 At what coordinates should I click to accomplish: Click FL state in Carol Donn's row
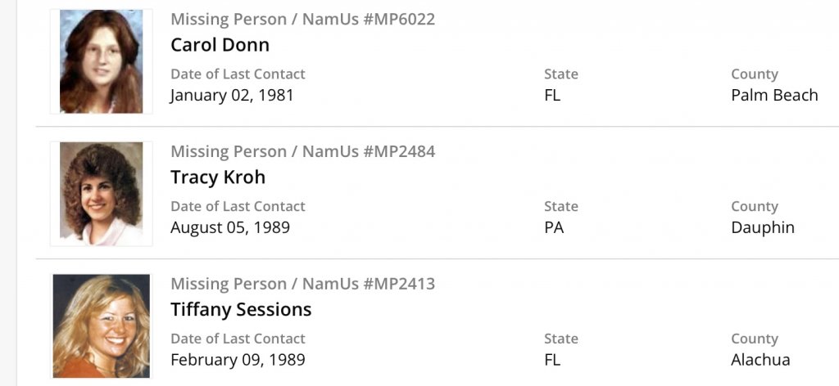[552, 95]
